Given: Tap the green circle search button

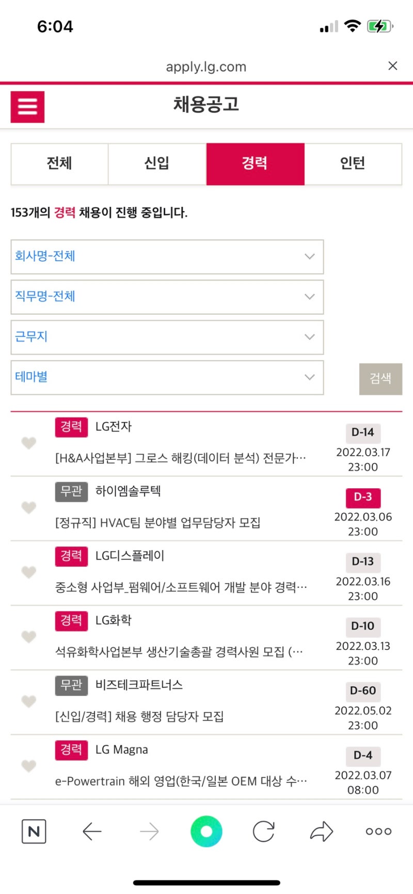Looking at the screenshot, I should tap(206, 832).
